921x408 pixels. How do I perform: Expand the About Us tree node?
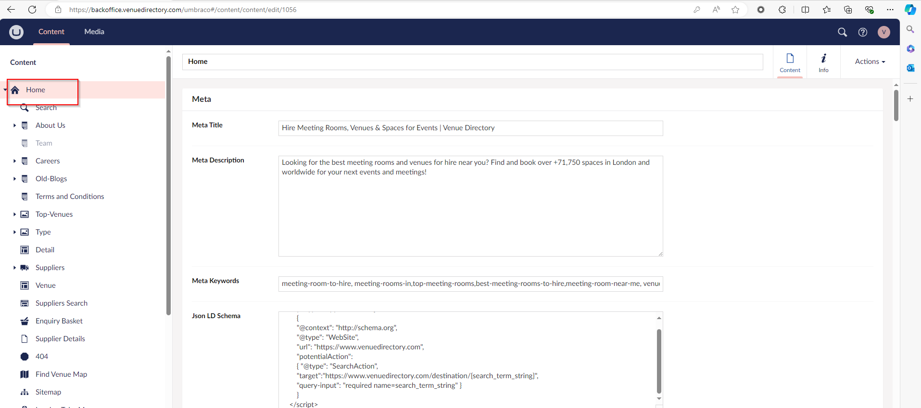point(14,125)
